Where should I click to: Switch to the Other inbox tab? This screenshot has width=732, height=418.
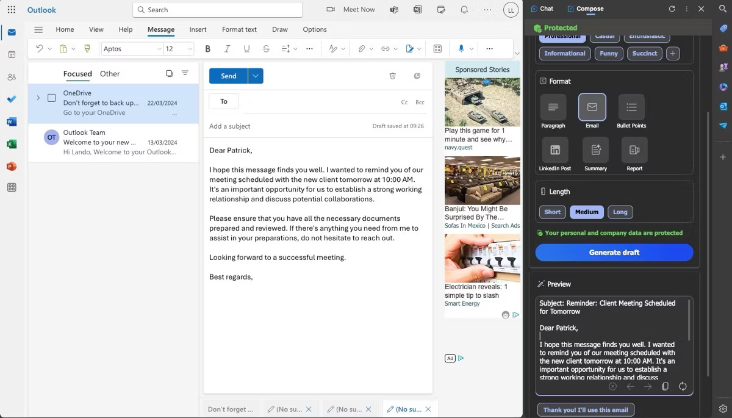tap(110, 73)
